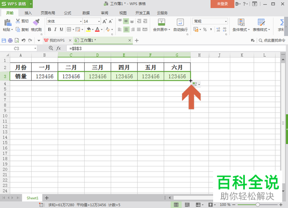This screenshot has width=288, height=208.
Task: Click the zoom slider handle
Action: tap(257, 205)
